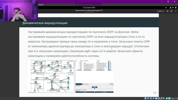Open the clock showing Чт, 12 июня 03:03
The height and width of the screenshot is (100, 178).
click(89, 7)
